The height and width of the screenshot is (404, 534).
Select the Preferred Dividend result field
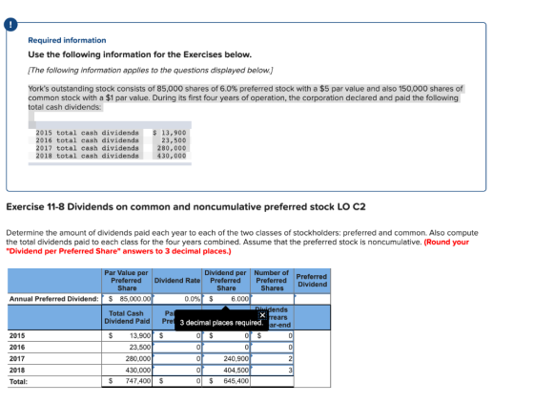click(313, 299)
